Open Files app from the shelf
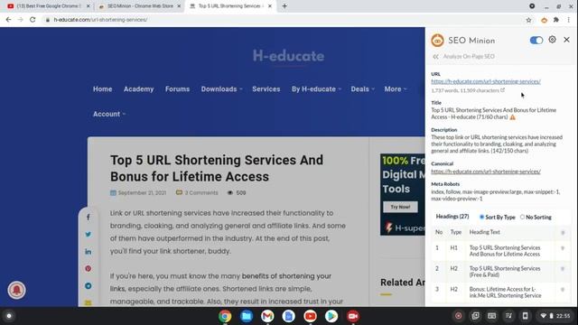578x325 pixels. pyautogui.click(x=247, y=316)
